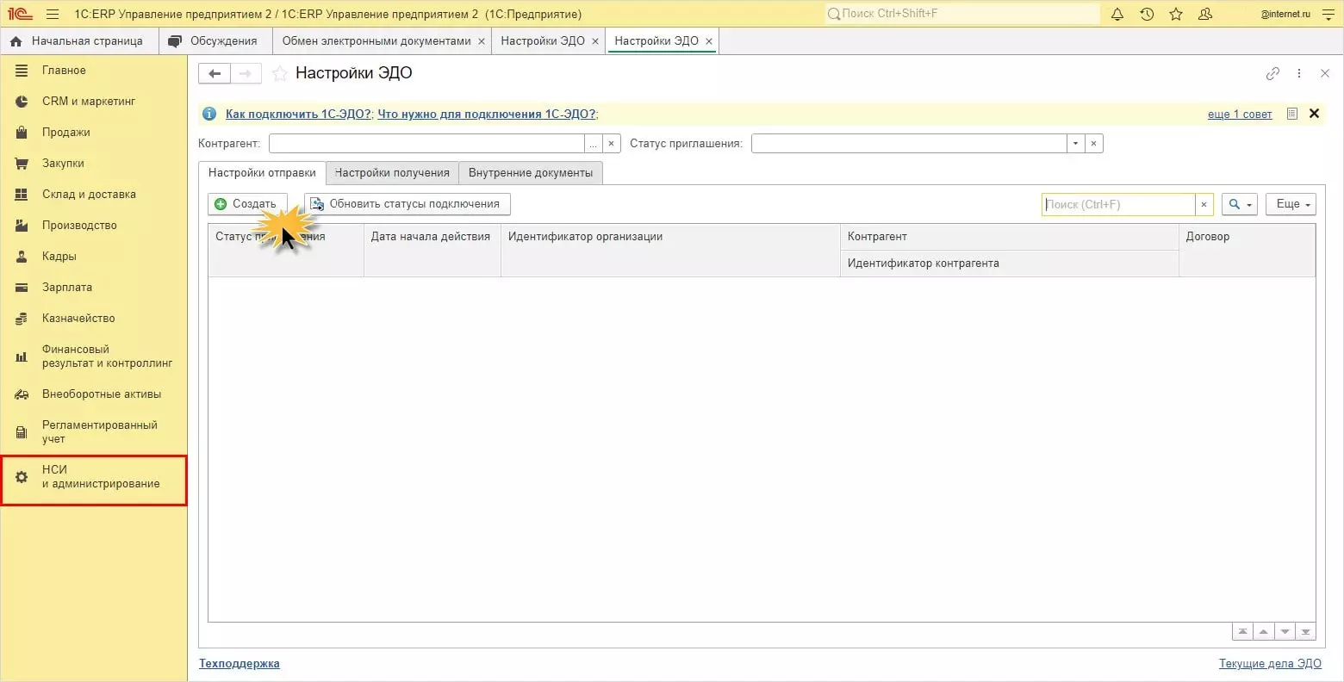
Task: Open favorites star in title bar
Action: [x=1176, y=14]
